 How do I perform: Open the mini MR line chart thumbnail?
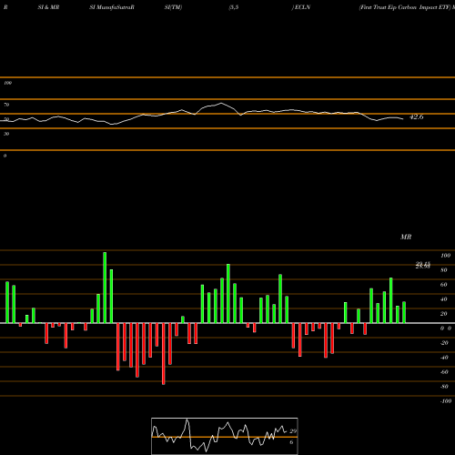(225, 436)
